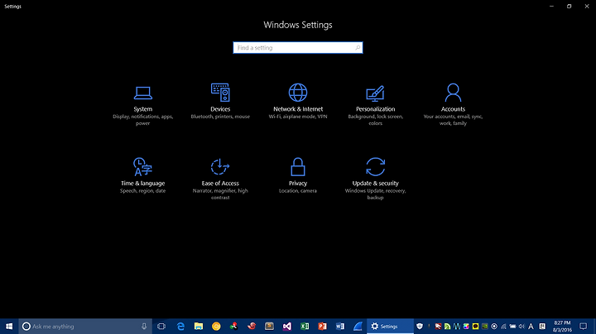Launch Word from the taskbar
596x334 pixels.
pyautogui.click(x=340, y=327)
